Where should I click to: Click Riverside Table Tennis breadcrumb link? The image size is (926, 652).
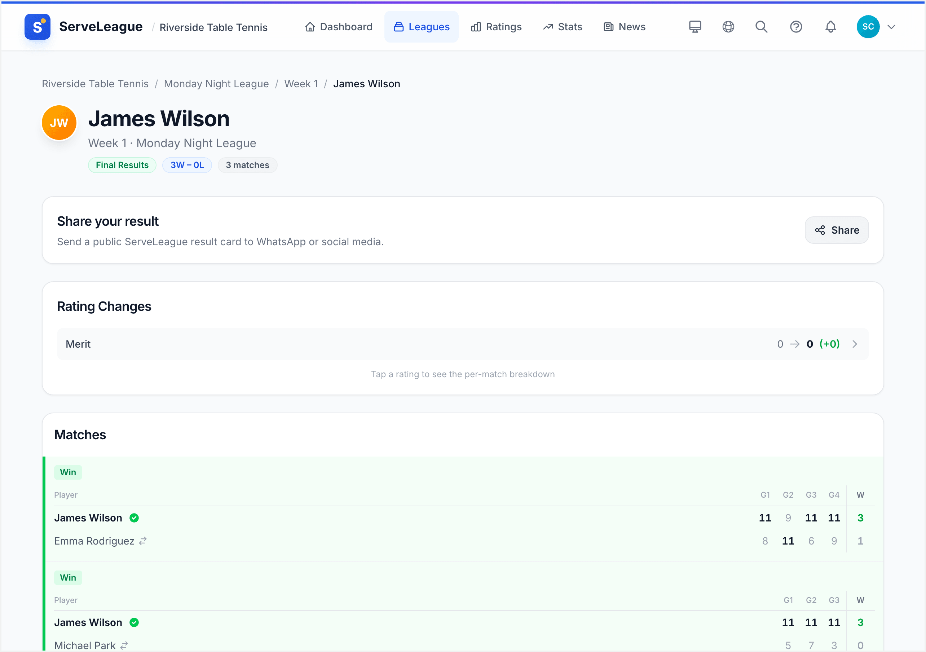coord(95,84)
